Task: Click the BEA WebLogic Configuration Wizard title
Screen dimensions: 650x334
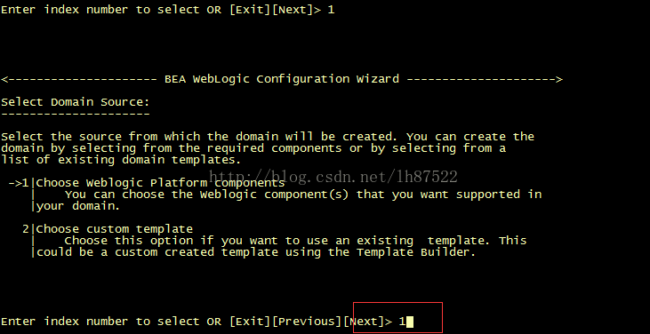Action: point(282,79)
